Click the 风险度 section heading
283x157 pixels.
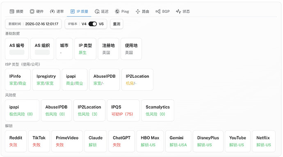click(11, 95)
